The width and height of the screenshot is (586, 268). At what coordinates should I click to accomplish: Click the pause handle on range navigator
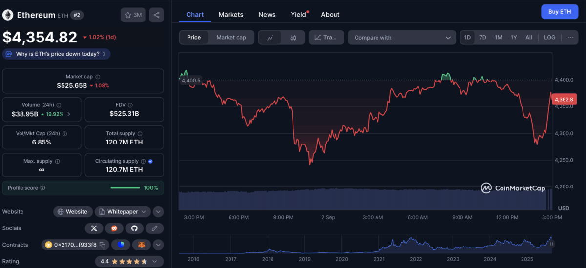coord(552,244)
